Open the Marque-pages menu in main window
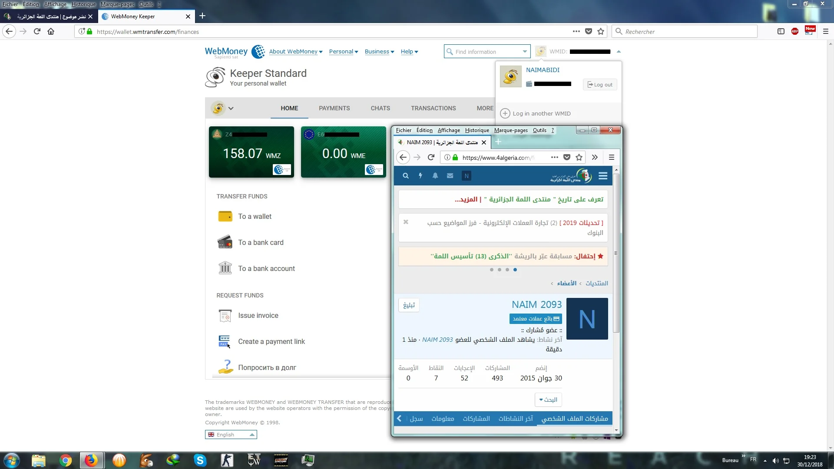 click(117, 4)
